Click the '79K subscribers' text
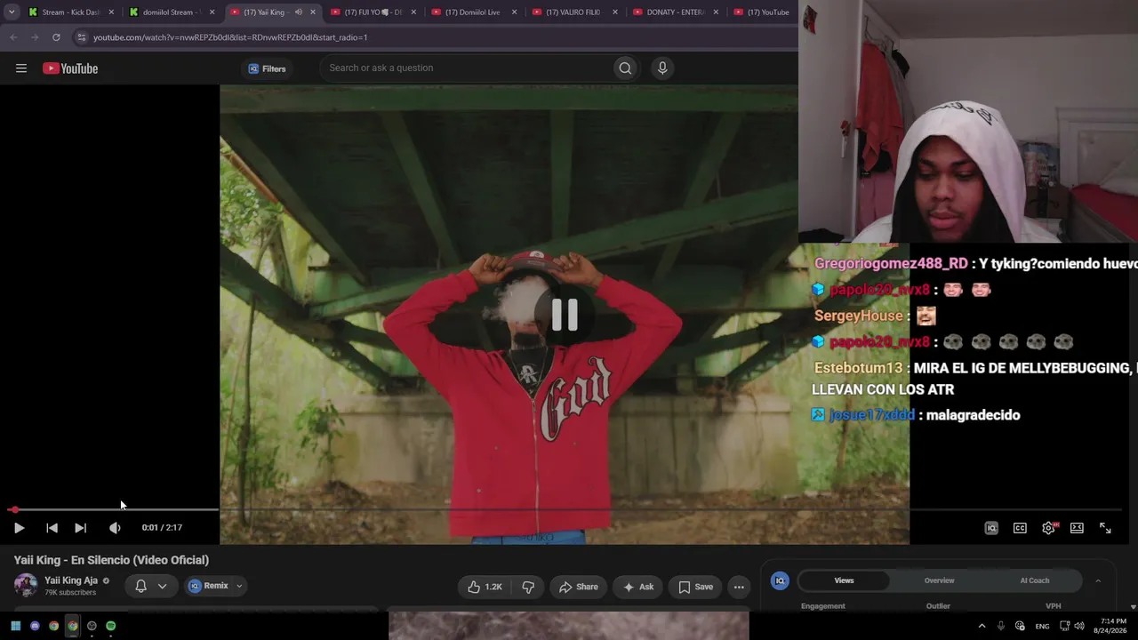 point(70,593)
